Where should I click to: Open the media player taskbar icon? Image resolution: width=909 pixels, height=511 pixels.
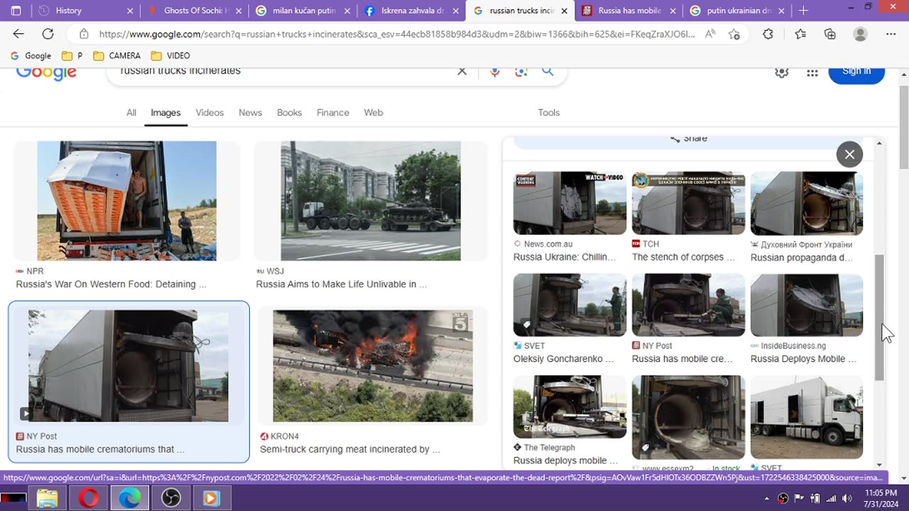(211, 498)
